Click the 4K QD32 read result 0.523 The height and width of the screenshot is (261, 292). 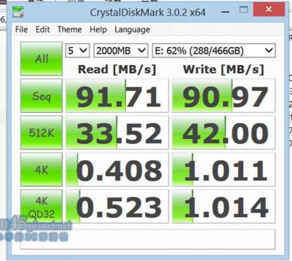coord(117,206)
